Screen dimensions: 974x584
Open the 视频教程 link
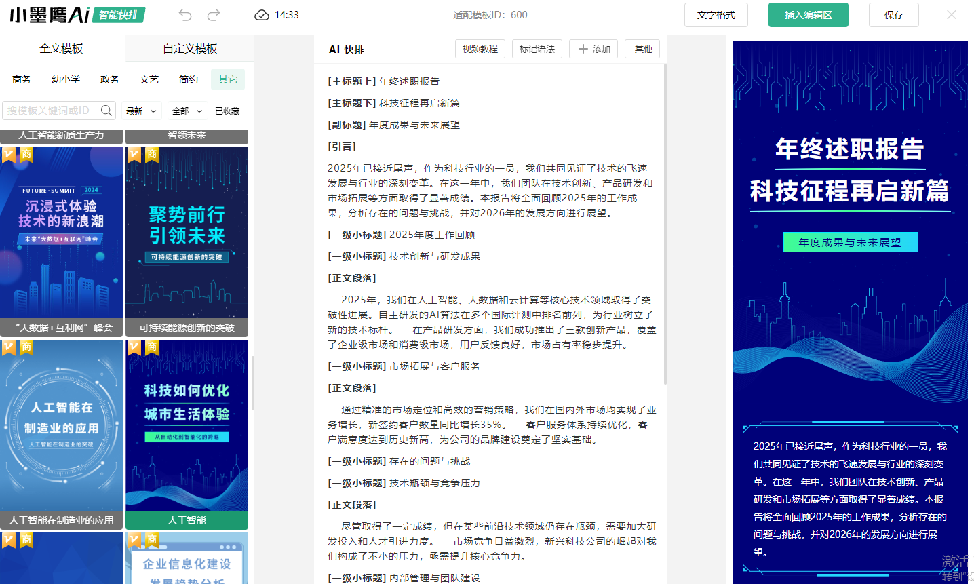pyautogui.click(x=480, y=49)
